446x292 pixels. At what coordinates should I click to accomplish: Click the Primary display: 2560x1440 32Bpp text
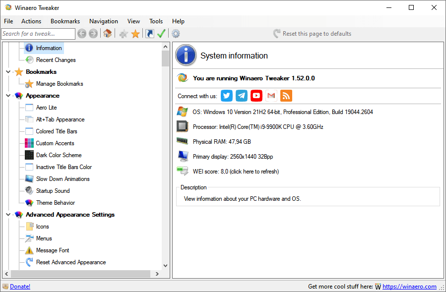click(233, 156)
